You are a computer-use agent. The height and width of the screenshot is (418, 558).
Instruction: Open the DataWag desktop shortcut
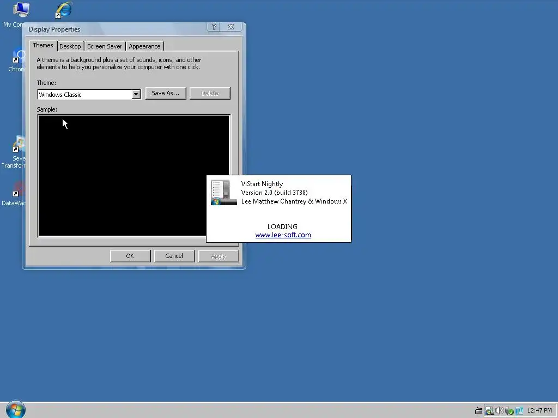point(14,194)
